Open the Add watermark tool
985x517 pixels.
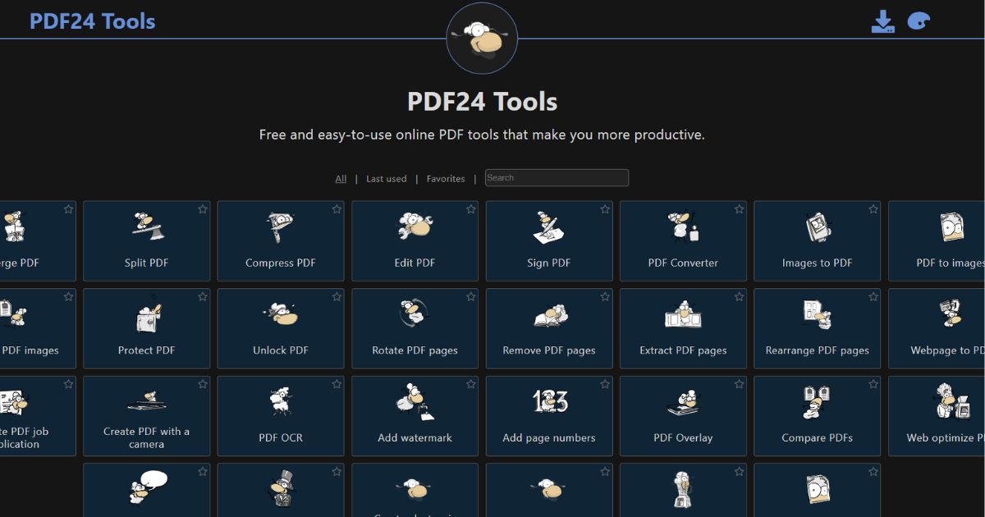[415, 415]
